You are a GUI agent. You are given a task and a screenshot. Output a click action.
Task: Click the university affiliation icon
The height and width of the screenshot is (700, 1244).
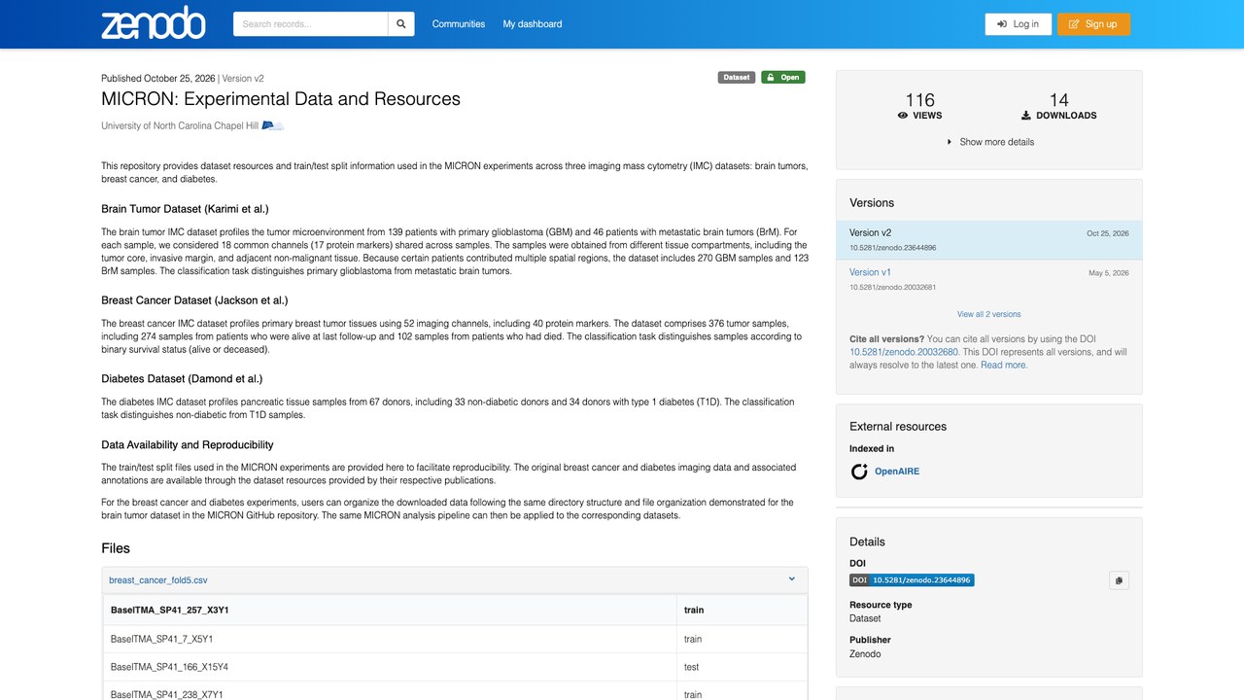[x=273, y=125]
